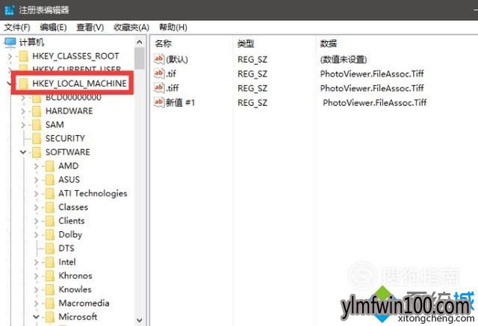The image size is (478, 326).
Task: Expand the Clients key
Action: 37,222
